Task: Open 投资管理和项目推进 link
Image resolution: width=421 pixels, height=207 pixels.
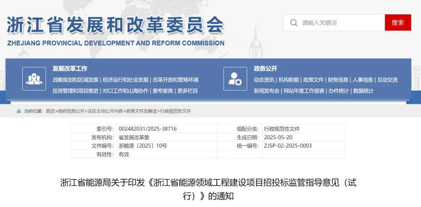Action: coord(76,91)
